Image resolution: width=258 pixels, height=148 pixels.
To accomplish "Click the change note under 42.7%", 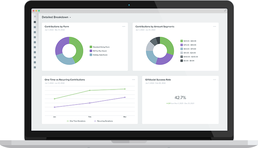I will (180, 103).
